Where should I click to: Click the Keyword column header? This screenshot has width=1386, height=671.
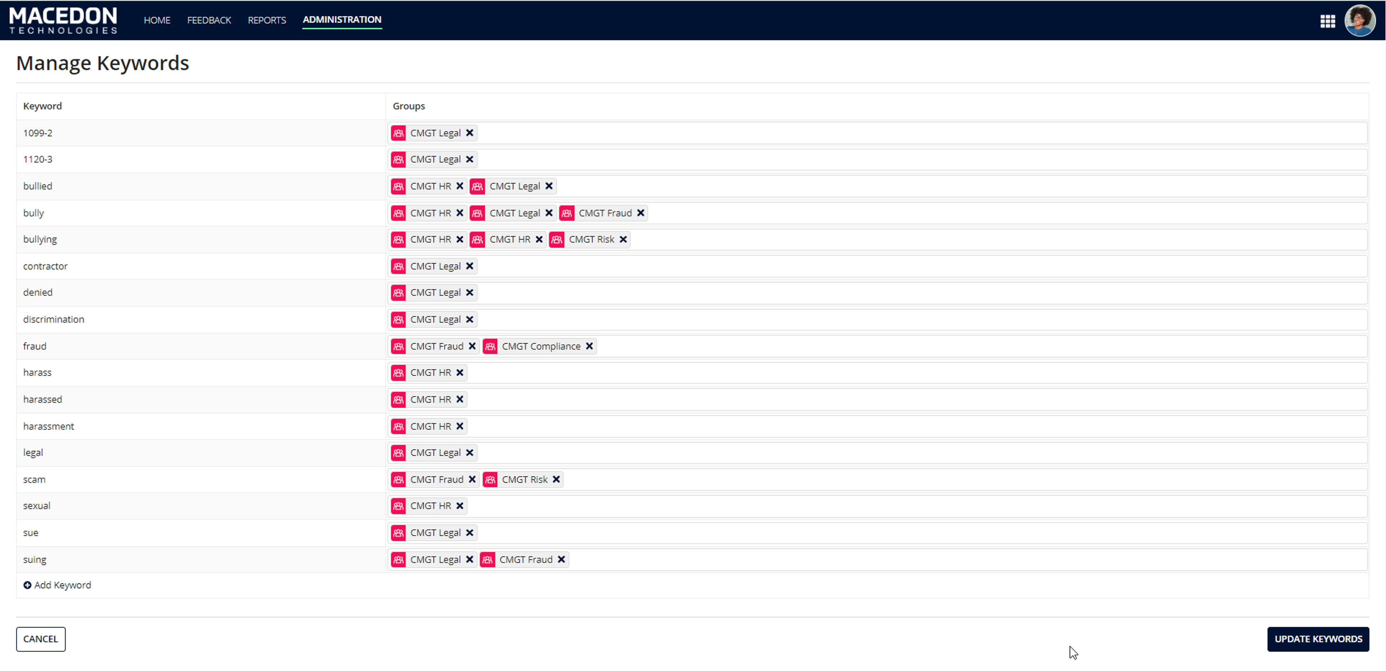pos(43,106)
